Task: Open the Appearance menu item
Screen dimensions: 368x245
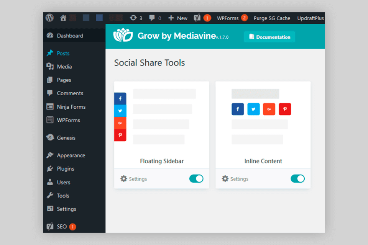Action: 74,155
